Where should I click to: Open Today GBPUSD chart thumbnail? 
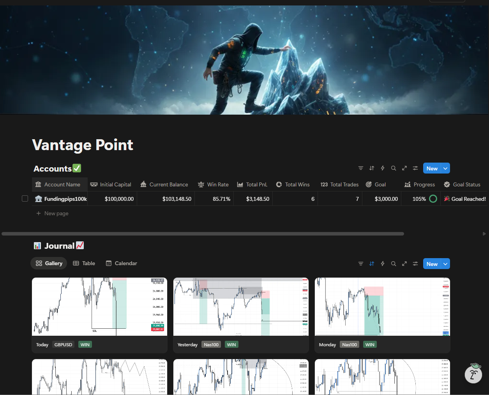(x=99, y=306)
